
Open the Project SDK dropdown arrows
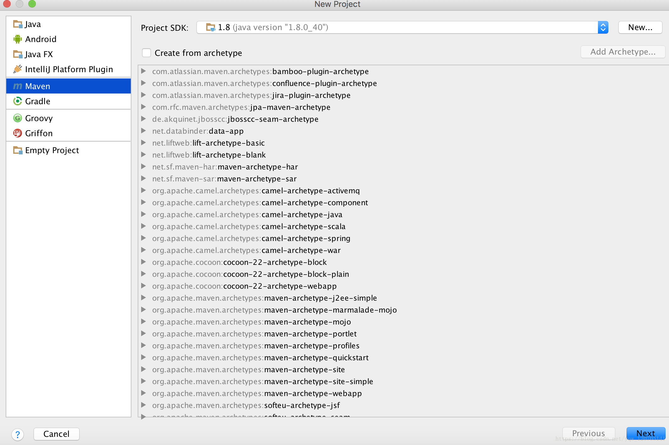tap(603, 27)
